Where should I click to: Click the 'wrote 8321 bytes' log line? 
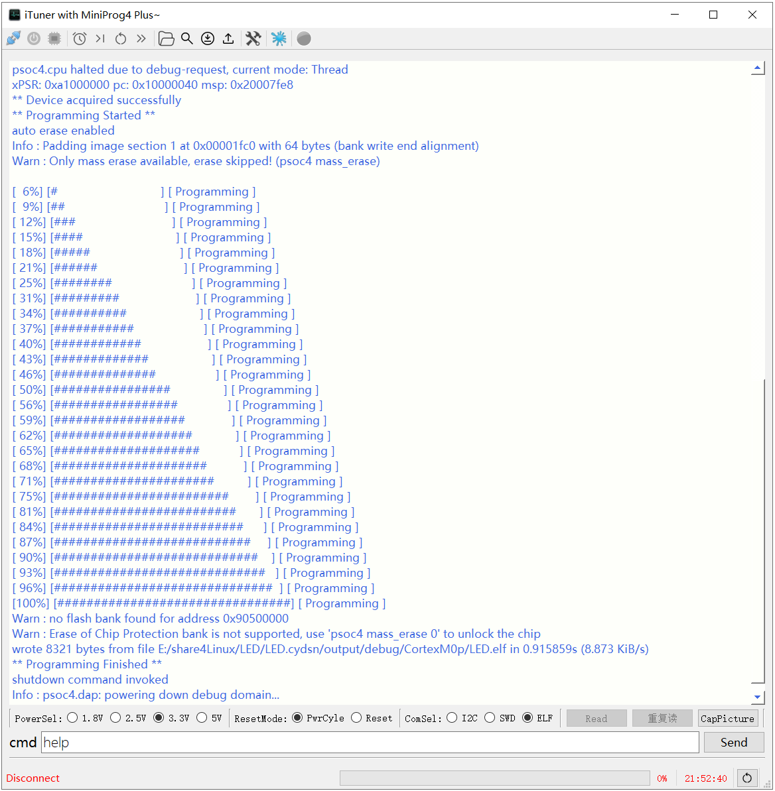pyautogui.click(x=330, y=648)
